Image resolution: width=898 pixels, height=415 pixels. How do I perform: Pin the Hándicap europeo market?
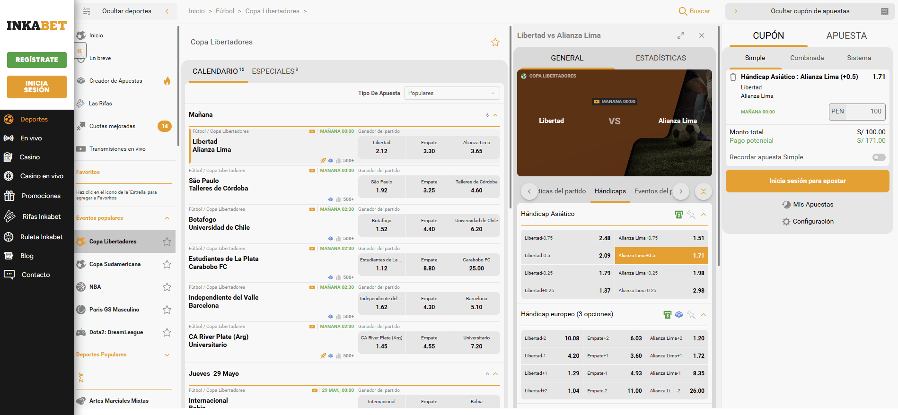tap(691, 315)
